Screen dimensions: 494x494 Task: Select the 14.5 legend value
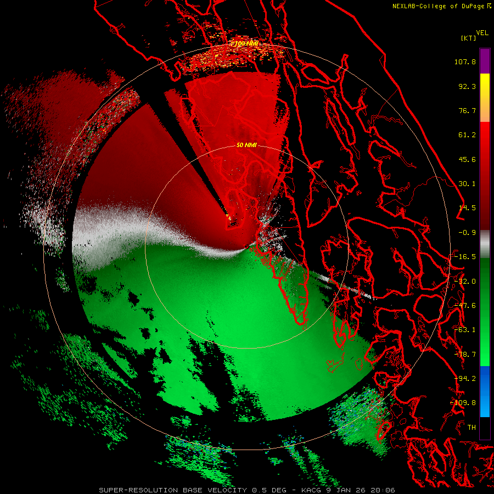click(467, 208)
